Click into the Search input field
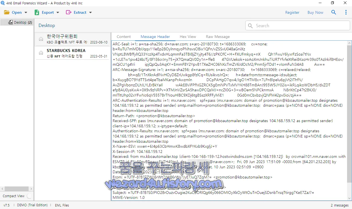The height and width of the screenshot is (209, 352). (298, 26)
